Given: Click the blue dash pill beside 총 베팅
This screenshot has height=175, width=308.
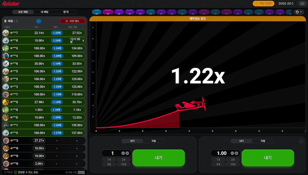Looking at the screenshot, I should (39, 21).
